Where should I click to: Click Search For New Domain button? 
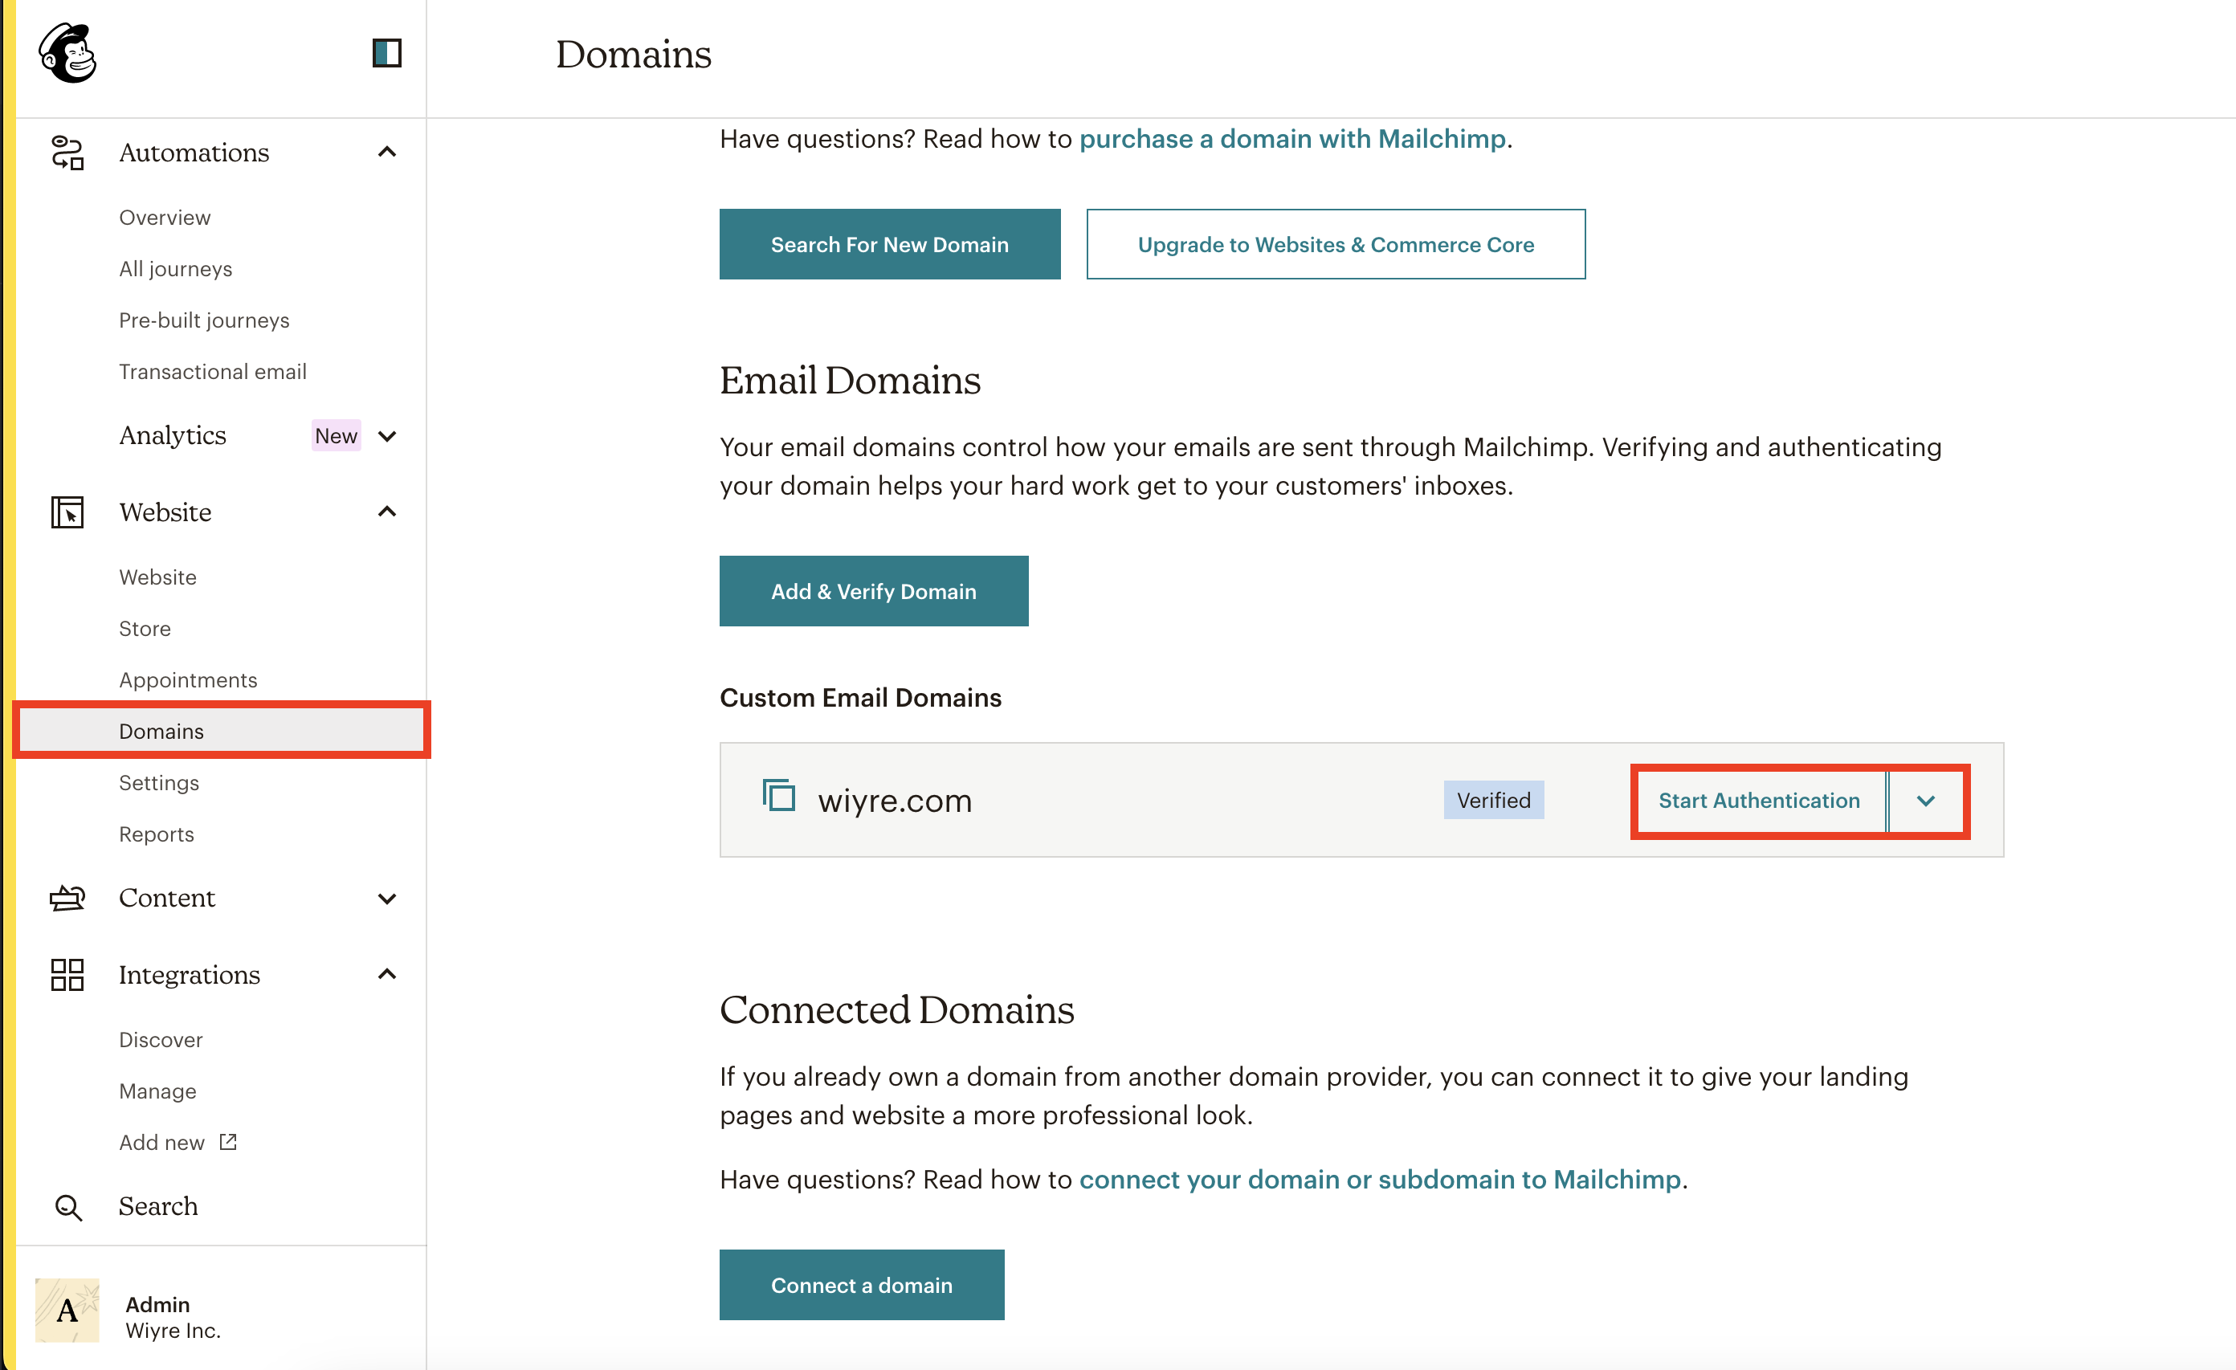click(890, 244)
